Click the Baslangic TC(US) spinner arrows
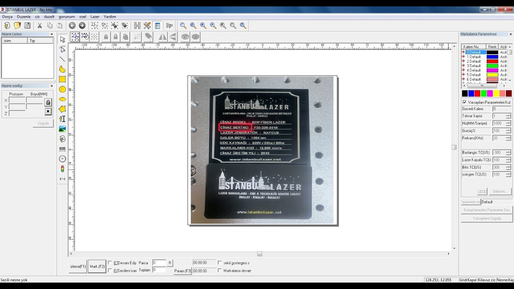The height and width of the screenshot is (289, 514). [x=508, y=153]
